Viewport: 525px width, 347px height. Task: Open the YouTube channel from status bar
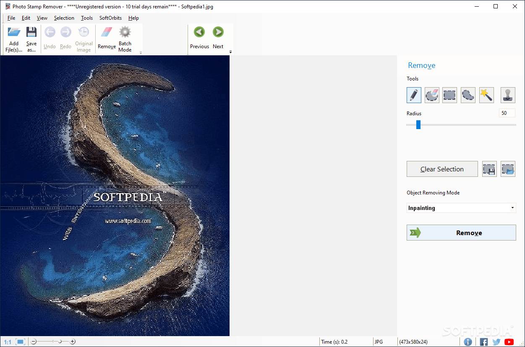click(509, 342)
